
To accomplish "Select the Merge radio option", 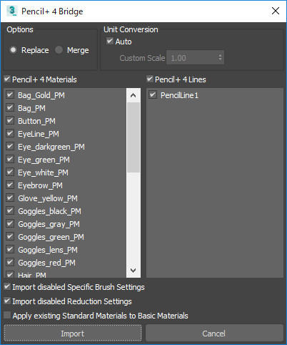I will pos(59,50).
